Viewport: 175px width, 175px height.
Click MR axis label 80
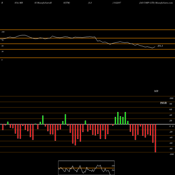[x=170, y=104]
